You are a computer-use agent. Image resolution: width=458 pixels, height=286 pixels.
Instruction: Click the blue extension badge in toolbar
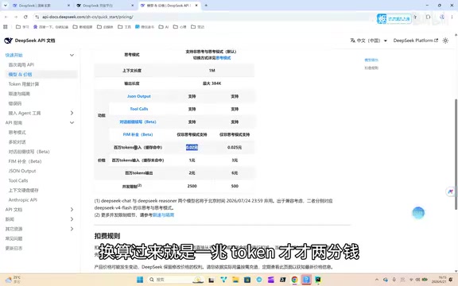coord(394,19)
